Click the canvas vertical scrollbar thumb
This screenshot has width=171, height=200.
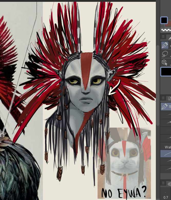[x=158, y=85]
